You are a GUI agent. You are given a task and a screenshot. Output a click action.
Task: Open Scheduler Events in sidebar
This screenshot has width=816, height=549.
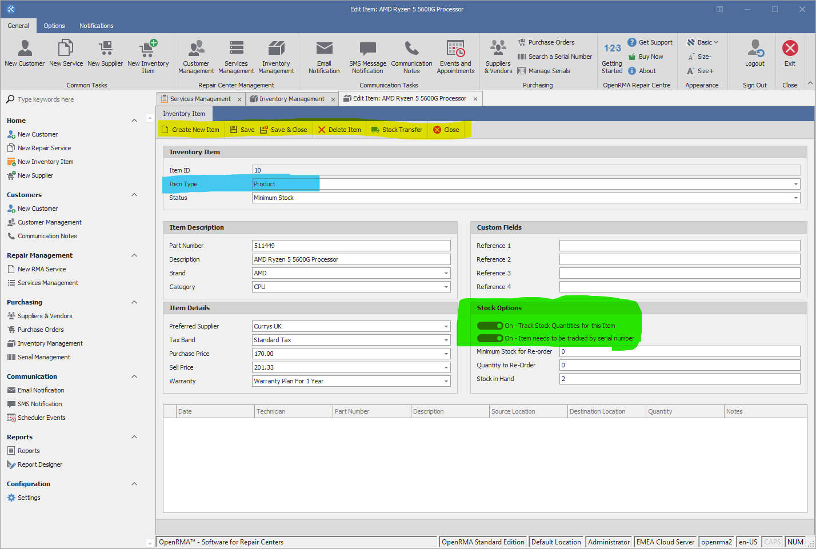pos(37,418)
